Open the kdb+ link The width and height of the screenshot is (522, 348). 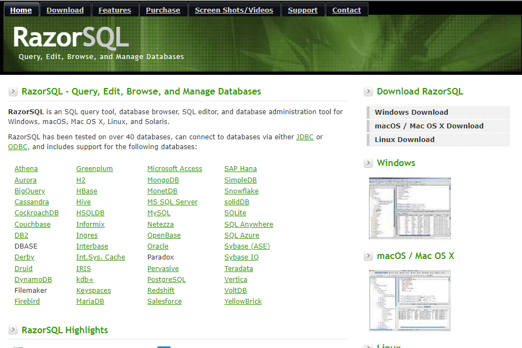tap(85, 280)
